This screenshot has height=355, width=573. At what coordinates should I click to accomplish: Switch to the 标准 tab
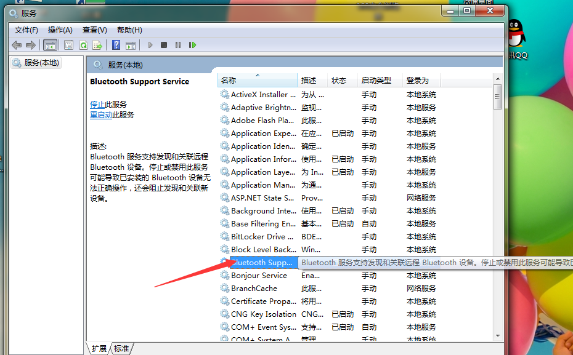point(121,348)
